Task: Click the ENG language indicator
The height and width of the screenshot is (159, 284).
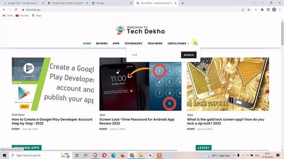Action: coord(257,155)
